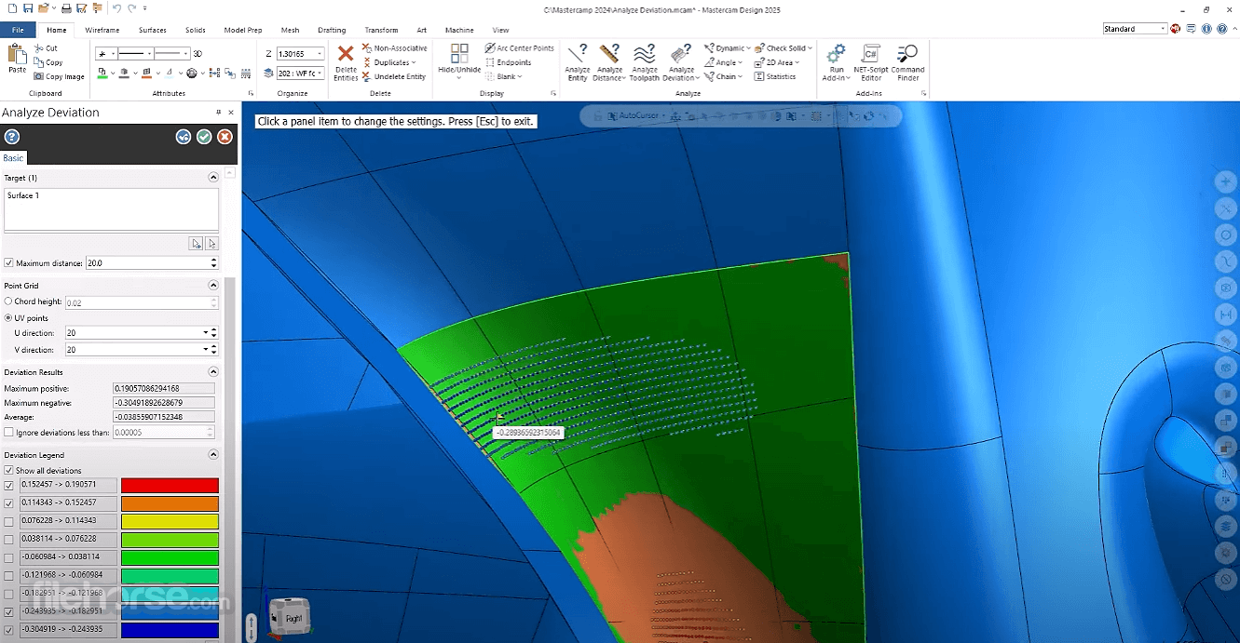Viewport: 1240px width, 643px height.
Task: Open the Analyze Deviation ribbon tool
Action: (681, 62)
